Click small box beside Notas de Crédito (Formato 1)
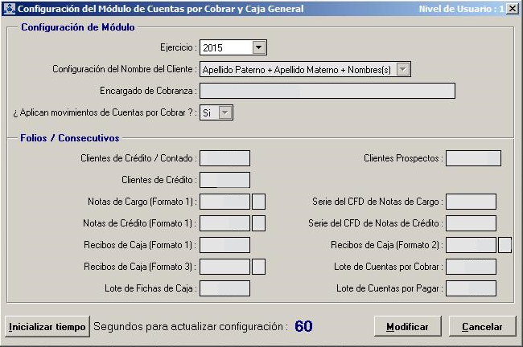 259,223
